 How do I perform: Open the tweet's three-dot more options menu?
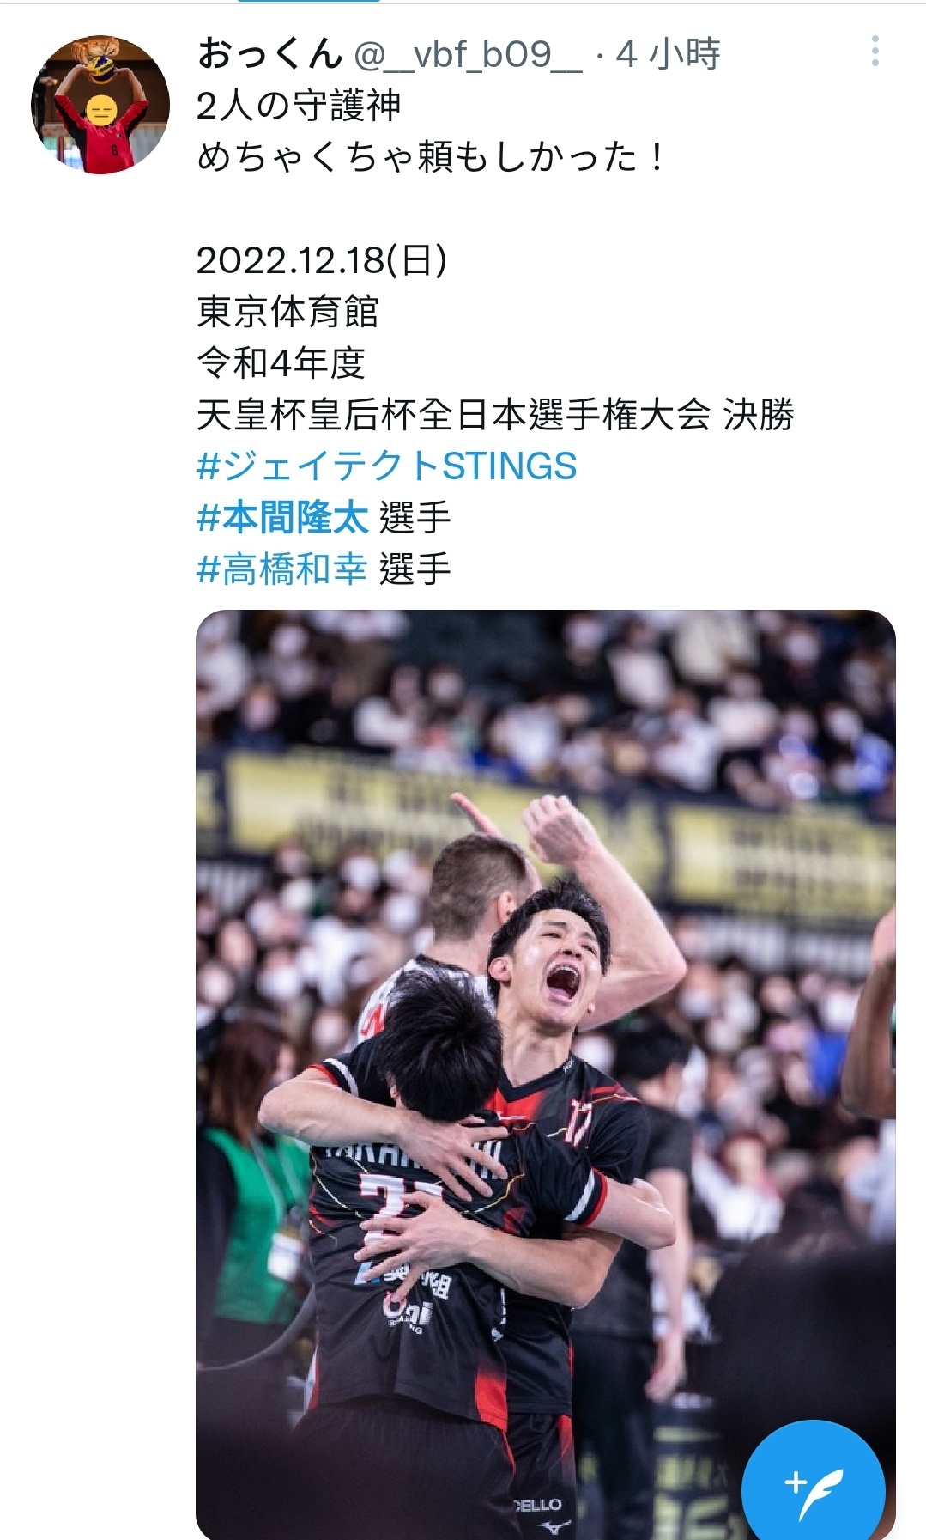point(875,52)
